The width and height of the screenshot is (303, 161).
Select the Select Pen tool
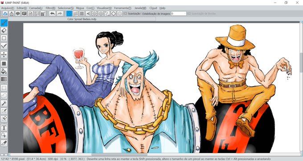[x=4, y=111]
